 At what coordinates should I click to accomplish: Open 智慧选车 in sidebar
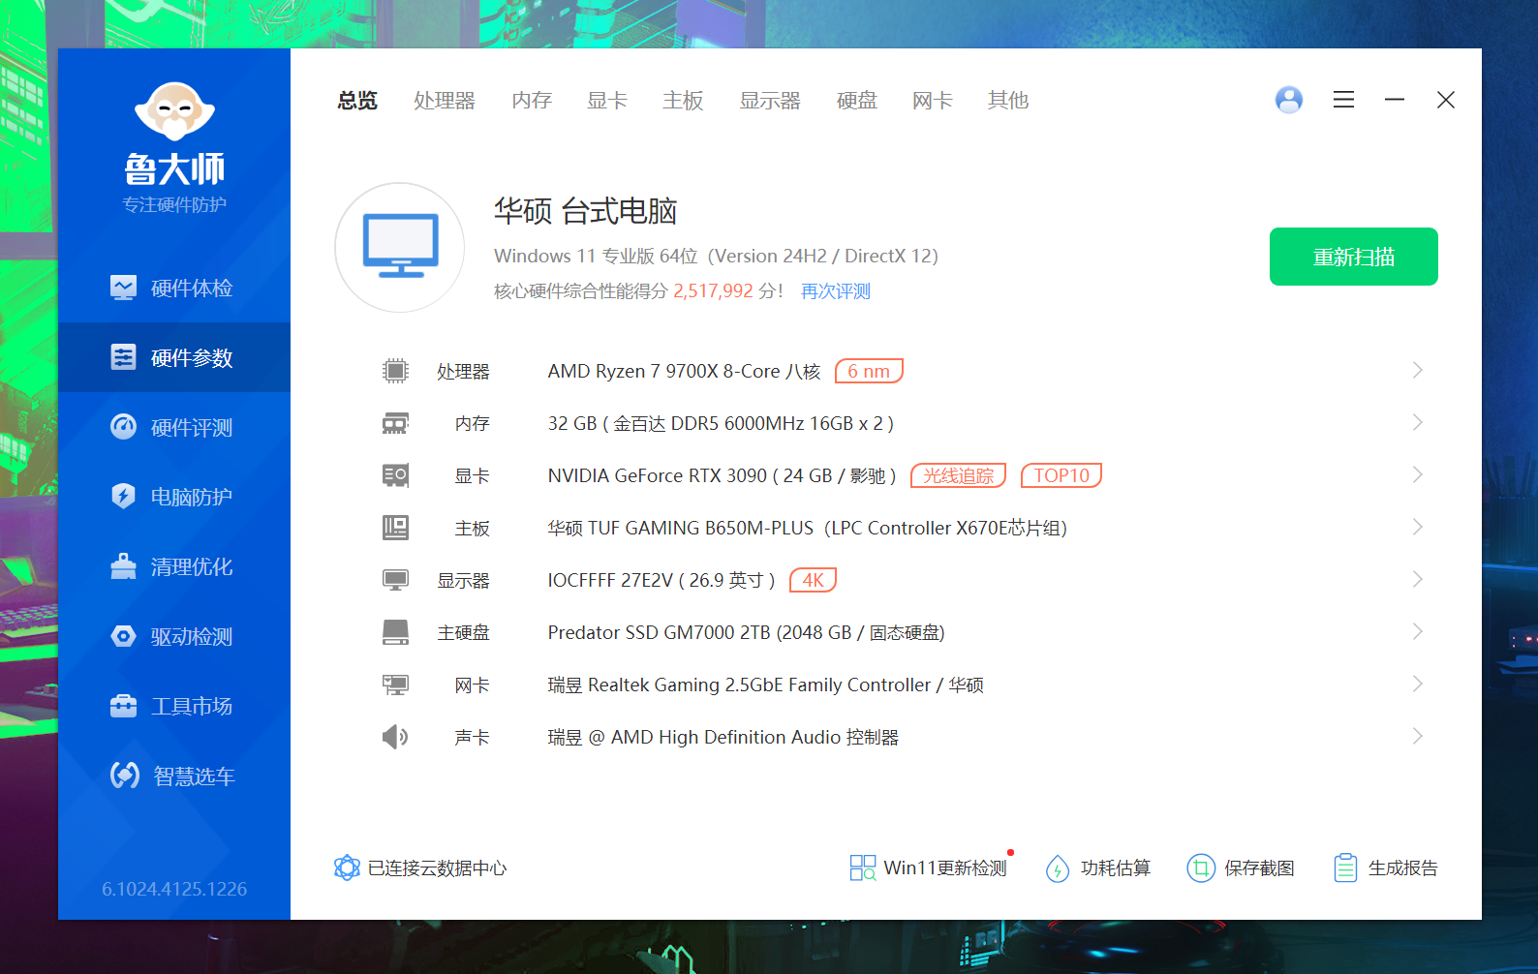coord(174,776)
